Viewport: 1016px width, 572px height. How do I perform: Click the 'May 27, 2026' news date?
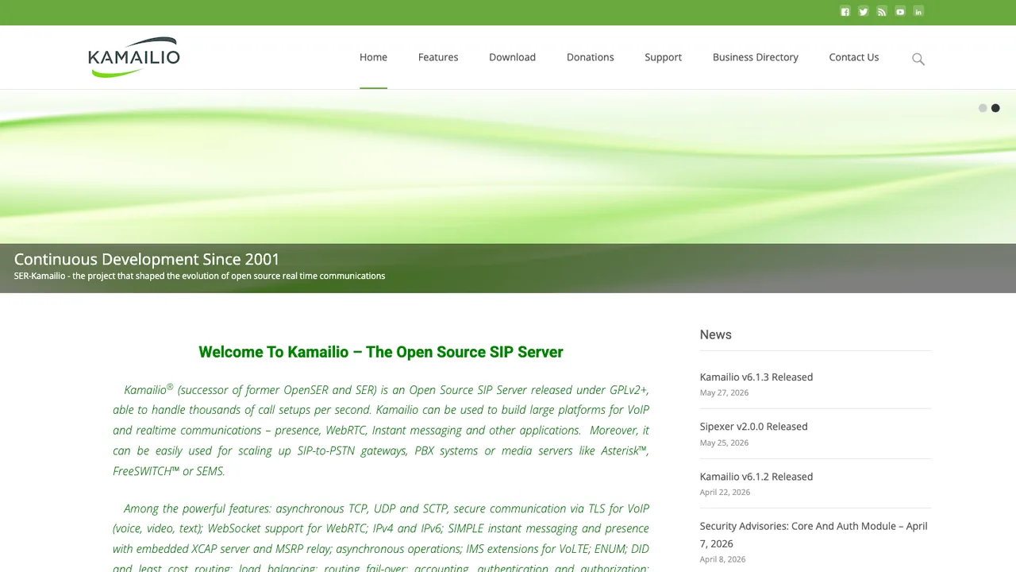[x=724, y=392]
